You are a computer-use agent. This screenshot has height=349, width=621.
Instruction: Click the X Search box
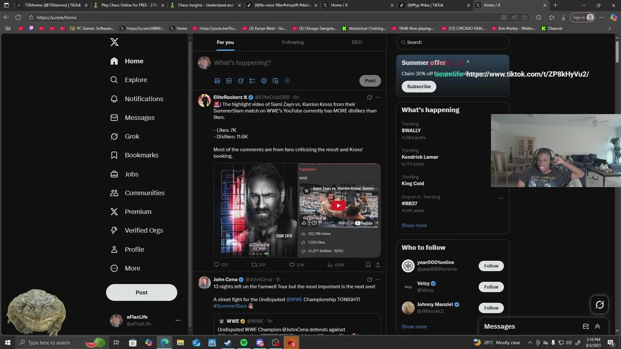pyautogui.click(x=453, y=42)
